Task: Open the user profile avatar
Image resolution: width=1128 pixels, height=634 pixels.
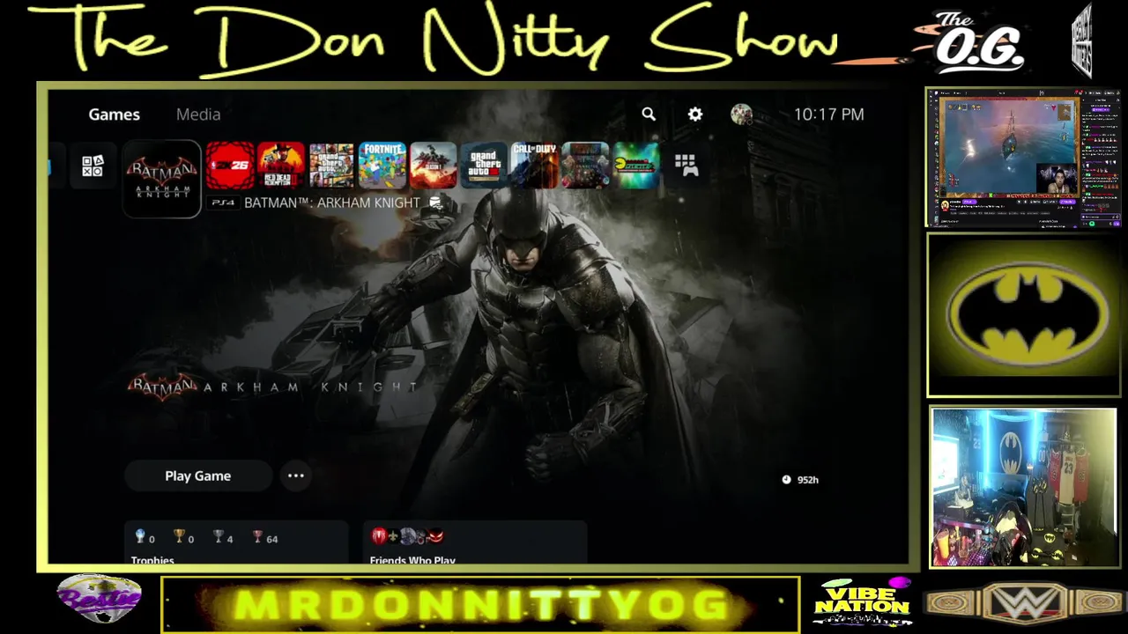Action: [741, 114]
